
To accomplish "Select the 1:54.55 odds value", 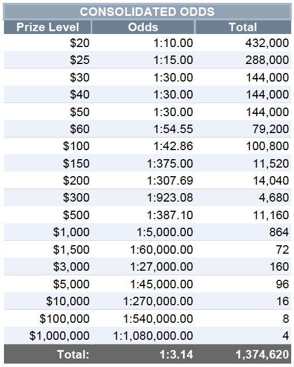I will 173,129.
